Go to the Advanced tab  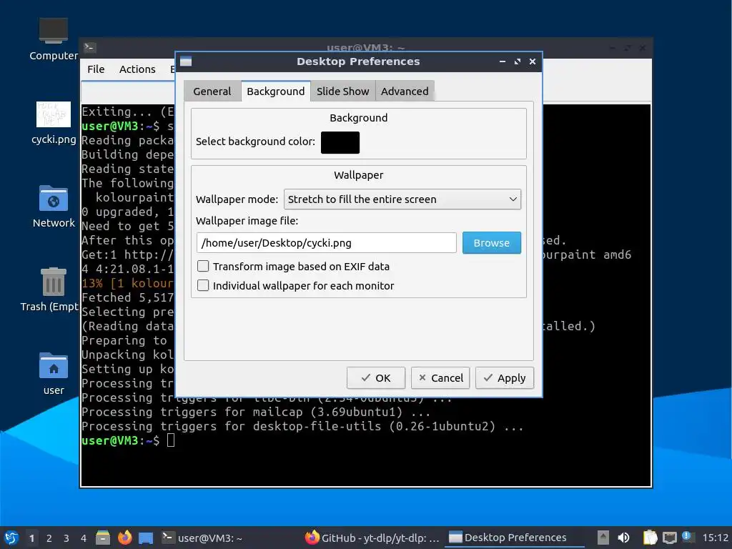coord(405,91)
